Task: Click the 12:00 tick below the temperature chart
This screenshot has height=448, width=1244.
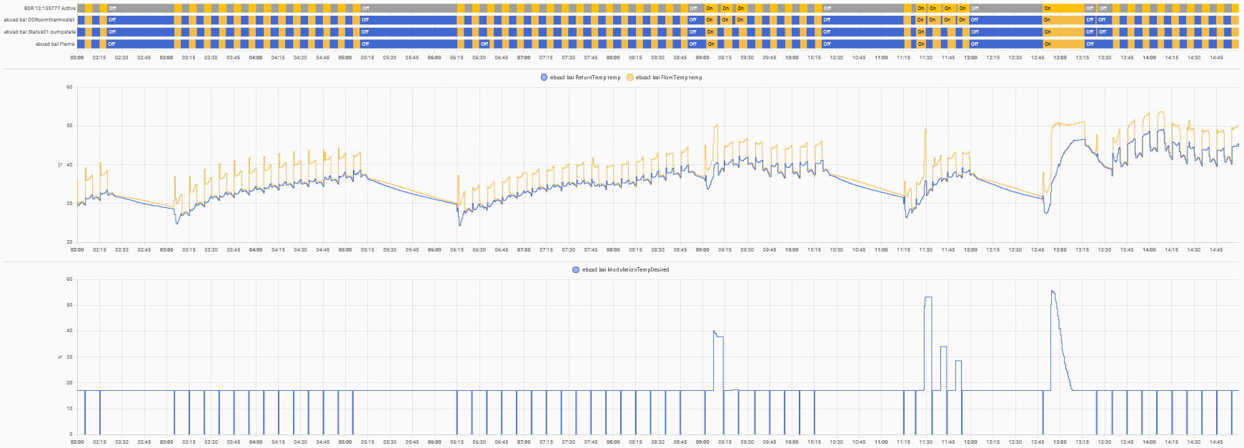Action: pyautogui.click(x=970, y=250)
